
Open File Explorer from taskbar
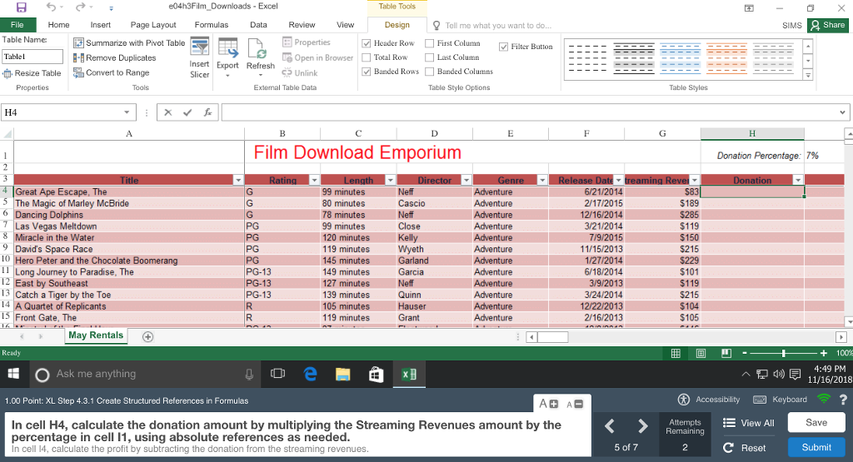coord(342,374)
